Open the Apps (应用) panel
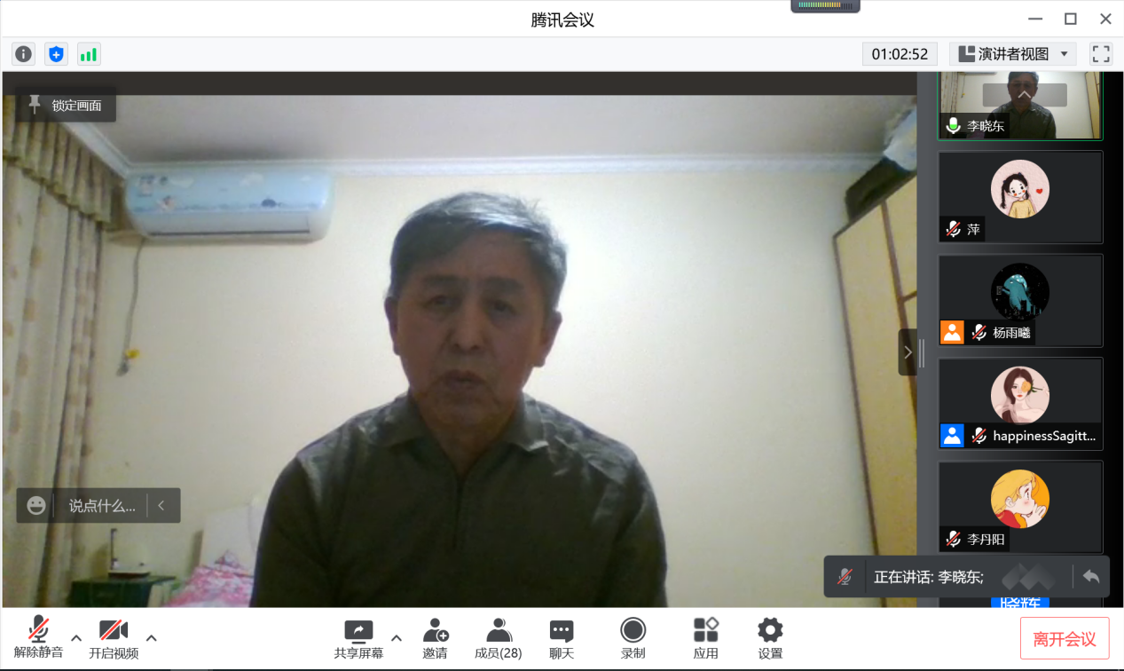 point(705,638)
